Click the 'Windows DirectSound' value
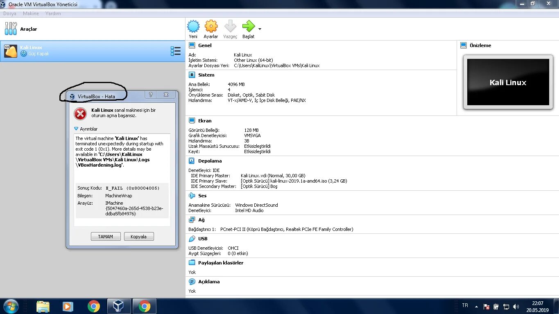 tap(256, 205)
